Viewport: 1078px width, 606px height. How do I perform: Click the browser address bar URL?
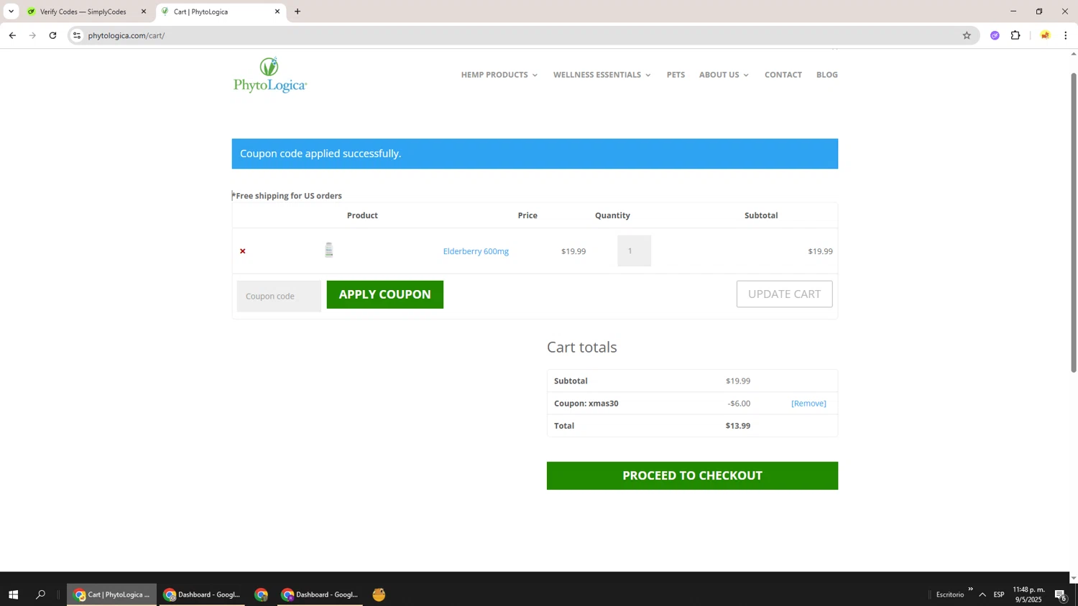tap(126, 35)
